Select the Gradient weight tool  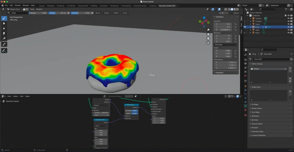tap(4, 38)
